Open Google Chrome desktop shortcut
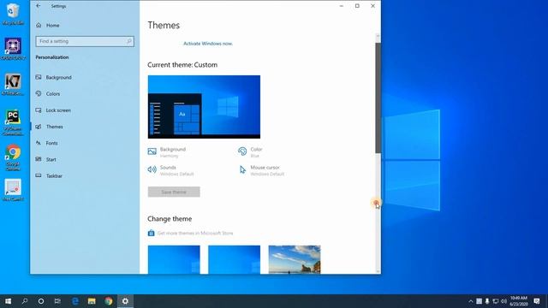548x308 pixels. 13,157
